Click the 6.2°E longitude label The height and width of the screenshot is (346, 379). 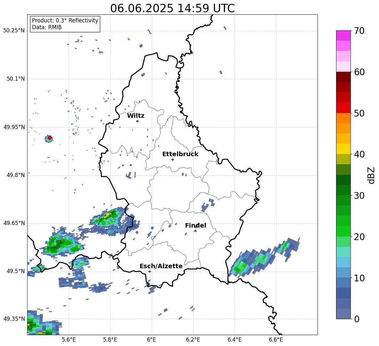193,340
